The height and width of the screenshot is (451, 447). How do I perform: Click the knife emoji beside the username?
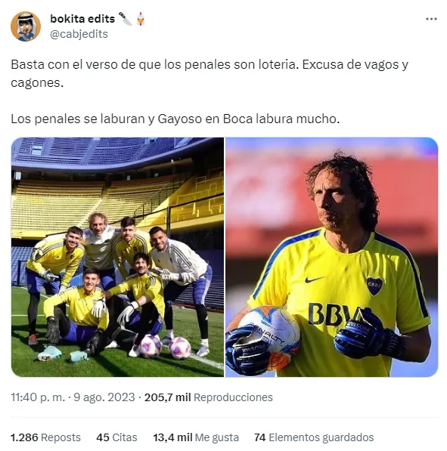click(125, 19)
